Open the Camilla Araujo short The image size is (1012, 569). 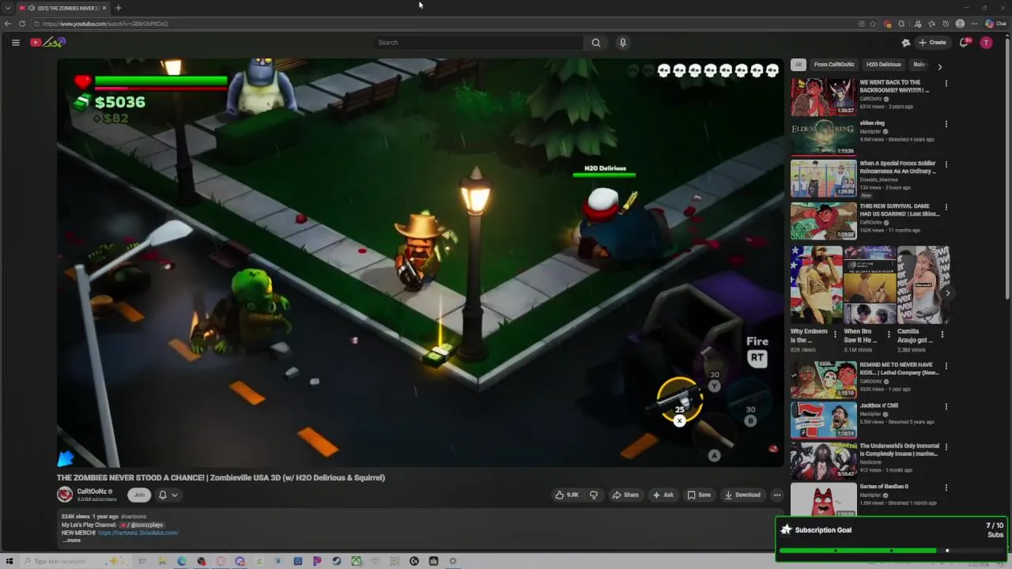[x=922, y=285]
